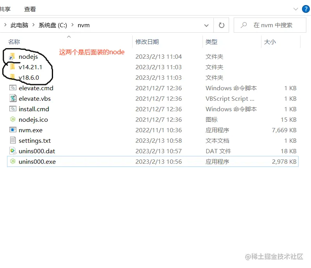Select the v18.6.0 folder icon
The image size is (311, 268).
click(x=12, y=77)
